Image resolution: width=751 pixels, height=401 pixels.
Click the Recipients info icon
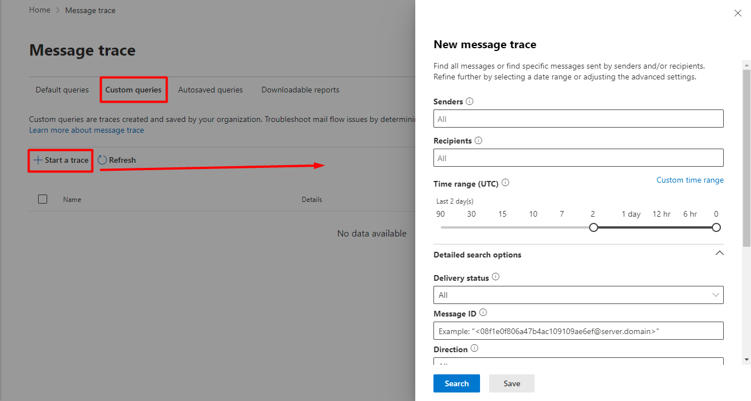coord(478,140)
